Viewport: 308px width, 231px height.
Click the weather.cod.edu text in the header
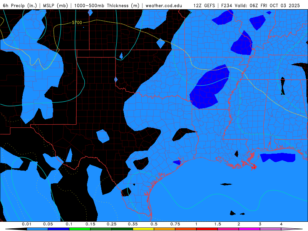164,5
